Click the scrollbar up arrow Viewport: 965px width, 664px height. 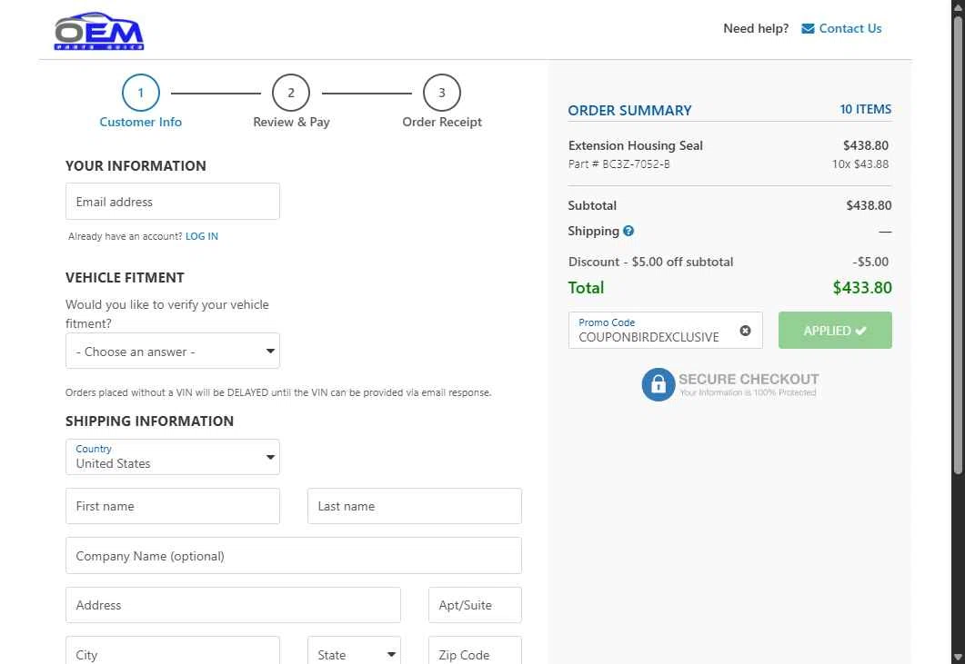tap(958, 5)
